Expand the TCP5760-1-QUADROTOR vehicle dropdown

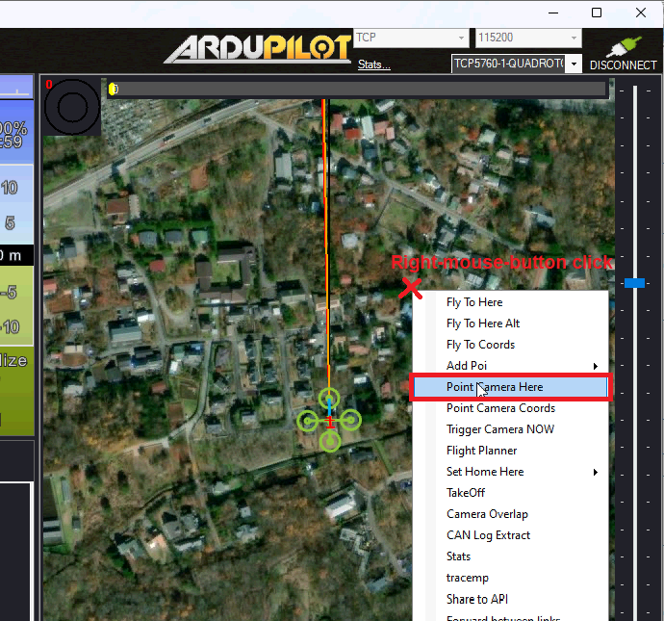[574, 65]
